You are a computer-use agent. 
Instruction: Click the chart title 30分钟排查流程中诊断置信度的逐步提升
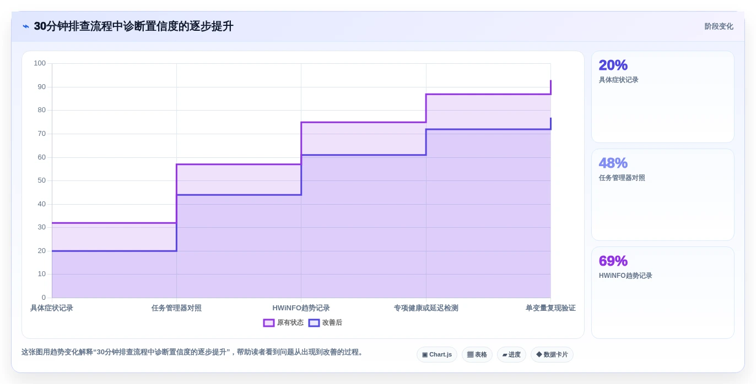pyautogui.click(x=134, y=26)
